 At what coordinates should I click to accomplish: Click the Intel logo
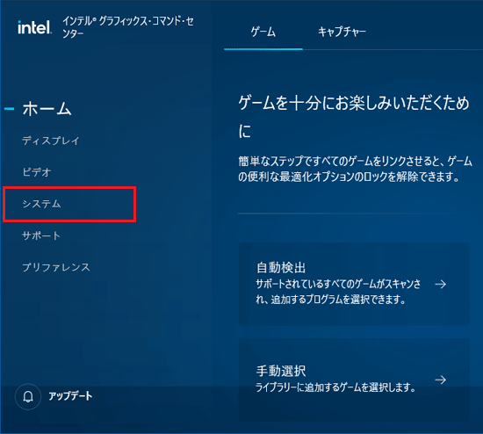(x=34, y=27)
